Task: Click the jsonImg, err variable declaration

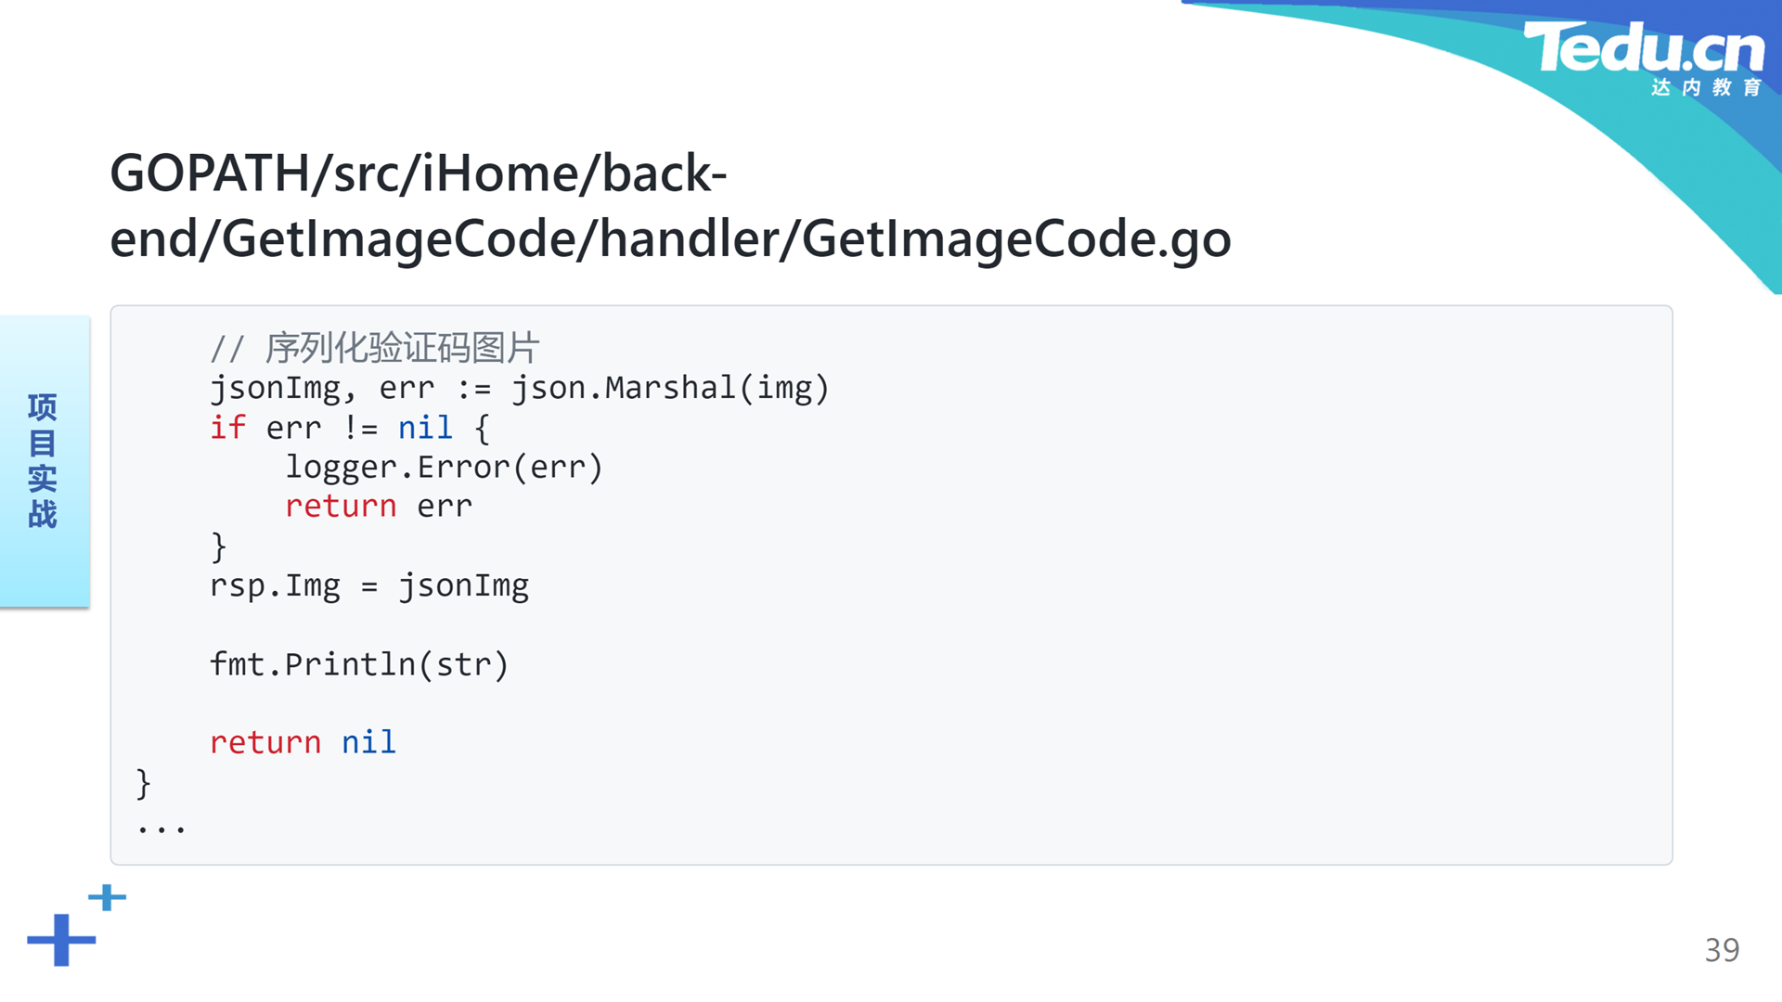Action: (x=322, y=388)
